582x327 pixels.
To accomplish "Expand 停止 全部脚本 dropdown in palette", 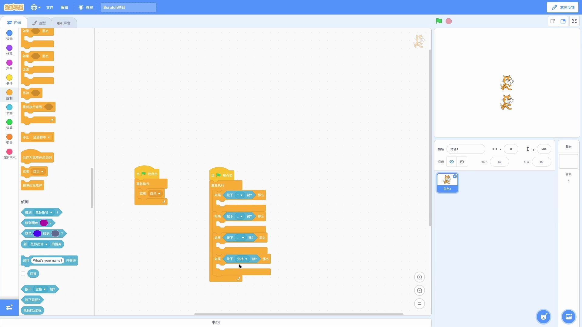I will [x=49, y=137].
